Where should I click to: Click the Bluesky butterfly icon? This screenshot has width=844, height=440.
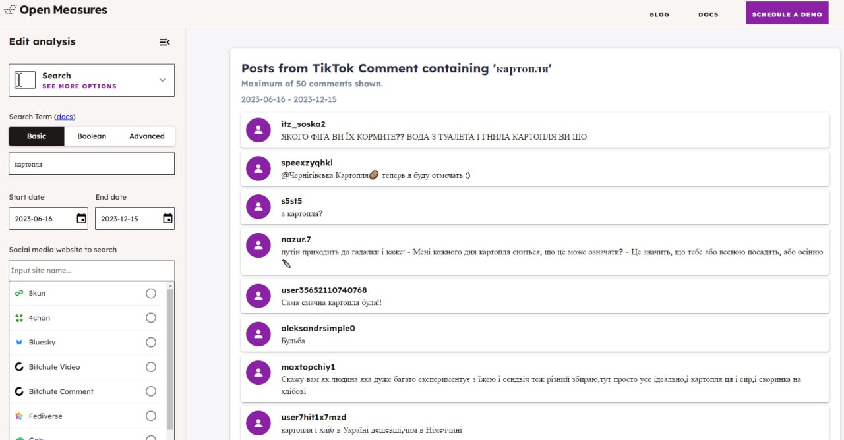(x=19, y=343)
